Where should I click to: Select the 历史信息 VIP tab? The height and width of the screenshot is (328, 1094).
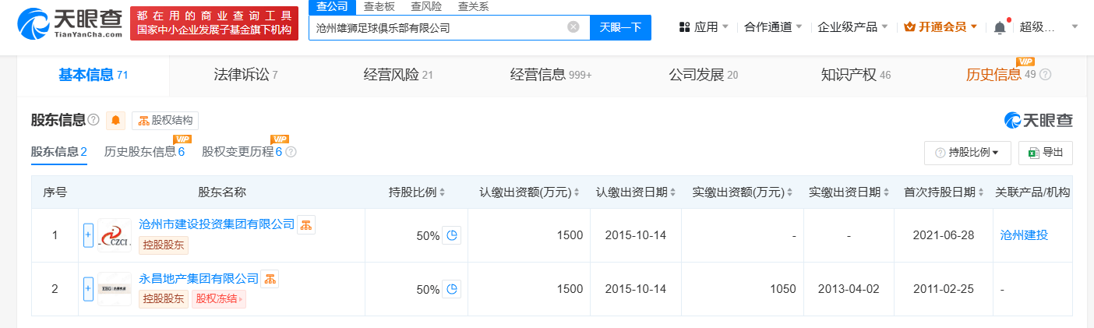1000,75
